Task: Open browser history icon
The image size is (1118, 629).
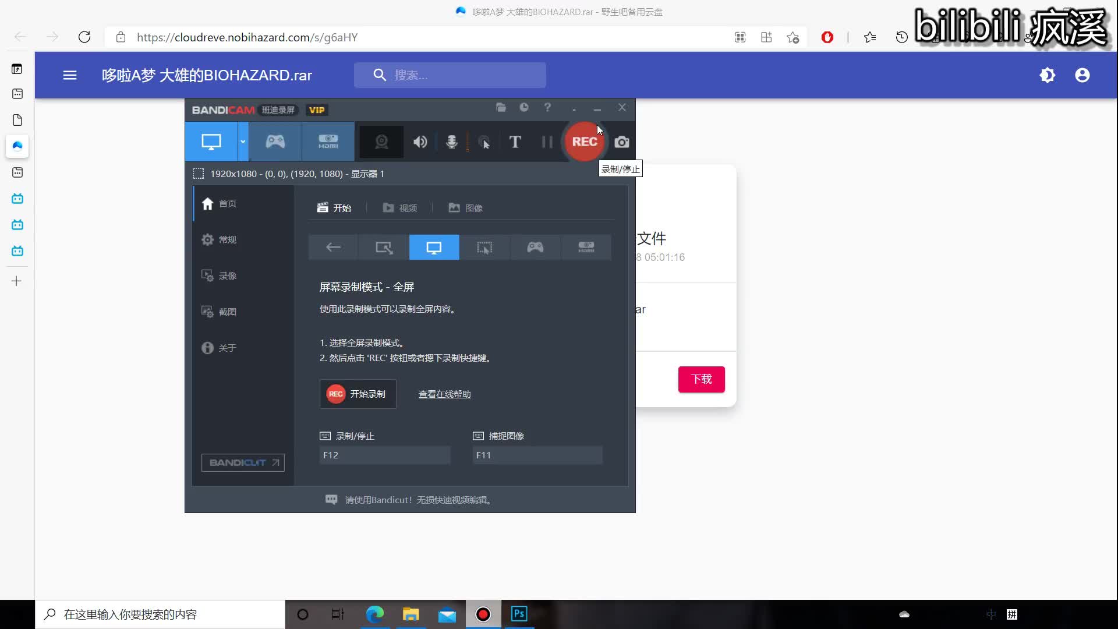Action: 901,37
